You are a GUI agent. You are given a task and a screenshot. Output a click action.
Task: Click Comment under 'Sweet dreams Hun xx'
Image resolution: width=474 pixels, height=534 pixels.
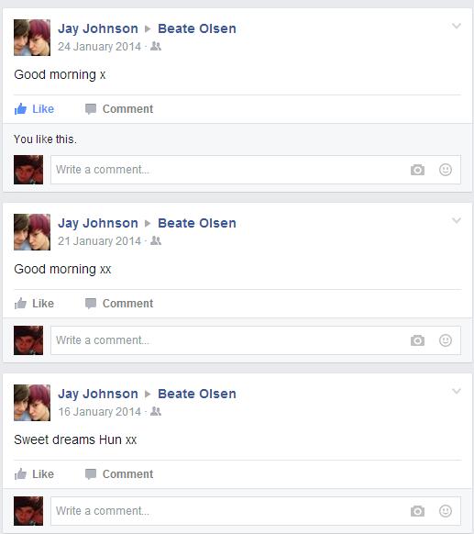tap(119, 474)
